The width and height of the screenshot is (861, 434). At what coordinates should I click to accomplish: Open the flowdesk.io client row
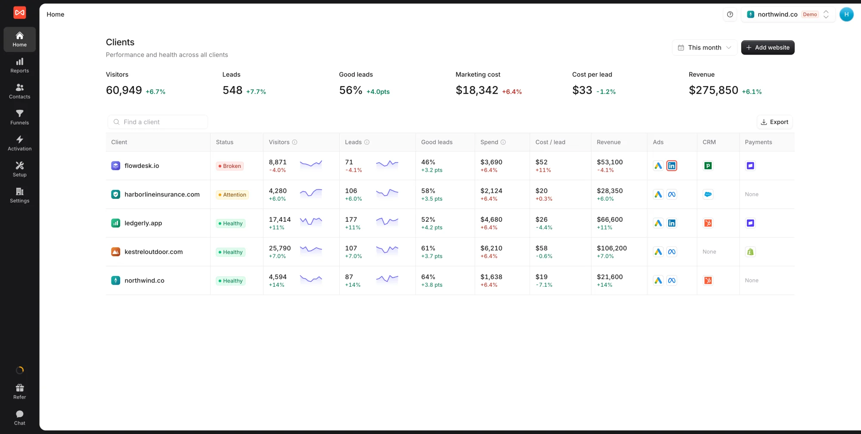[450, 166]
